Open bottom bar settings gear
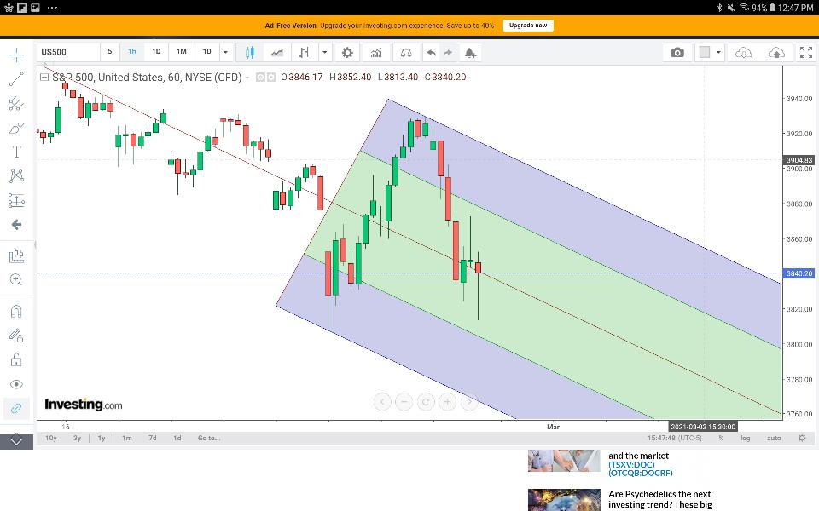The image size is (819, 511). [x=802, y=438]
